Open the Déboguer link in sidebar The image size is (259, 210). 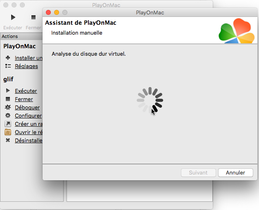[x=27, y=107]
